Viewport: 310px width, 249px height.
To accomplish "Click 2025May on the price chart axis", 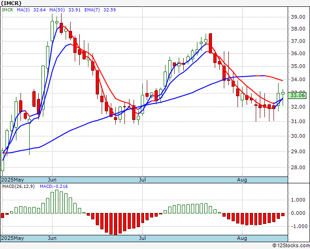I will (x=13, y=180).
